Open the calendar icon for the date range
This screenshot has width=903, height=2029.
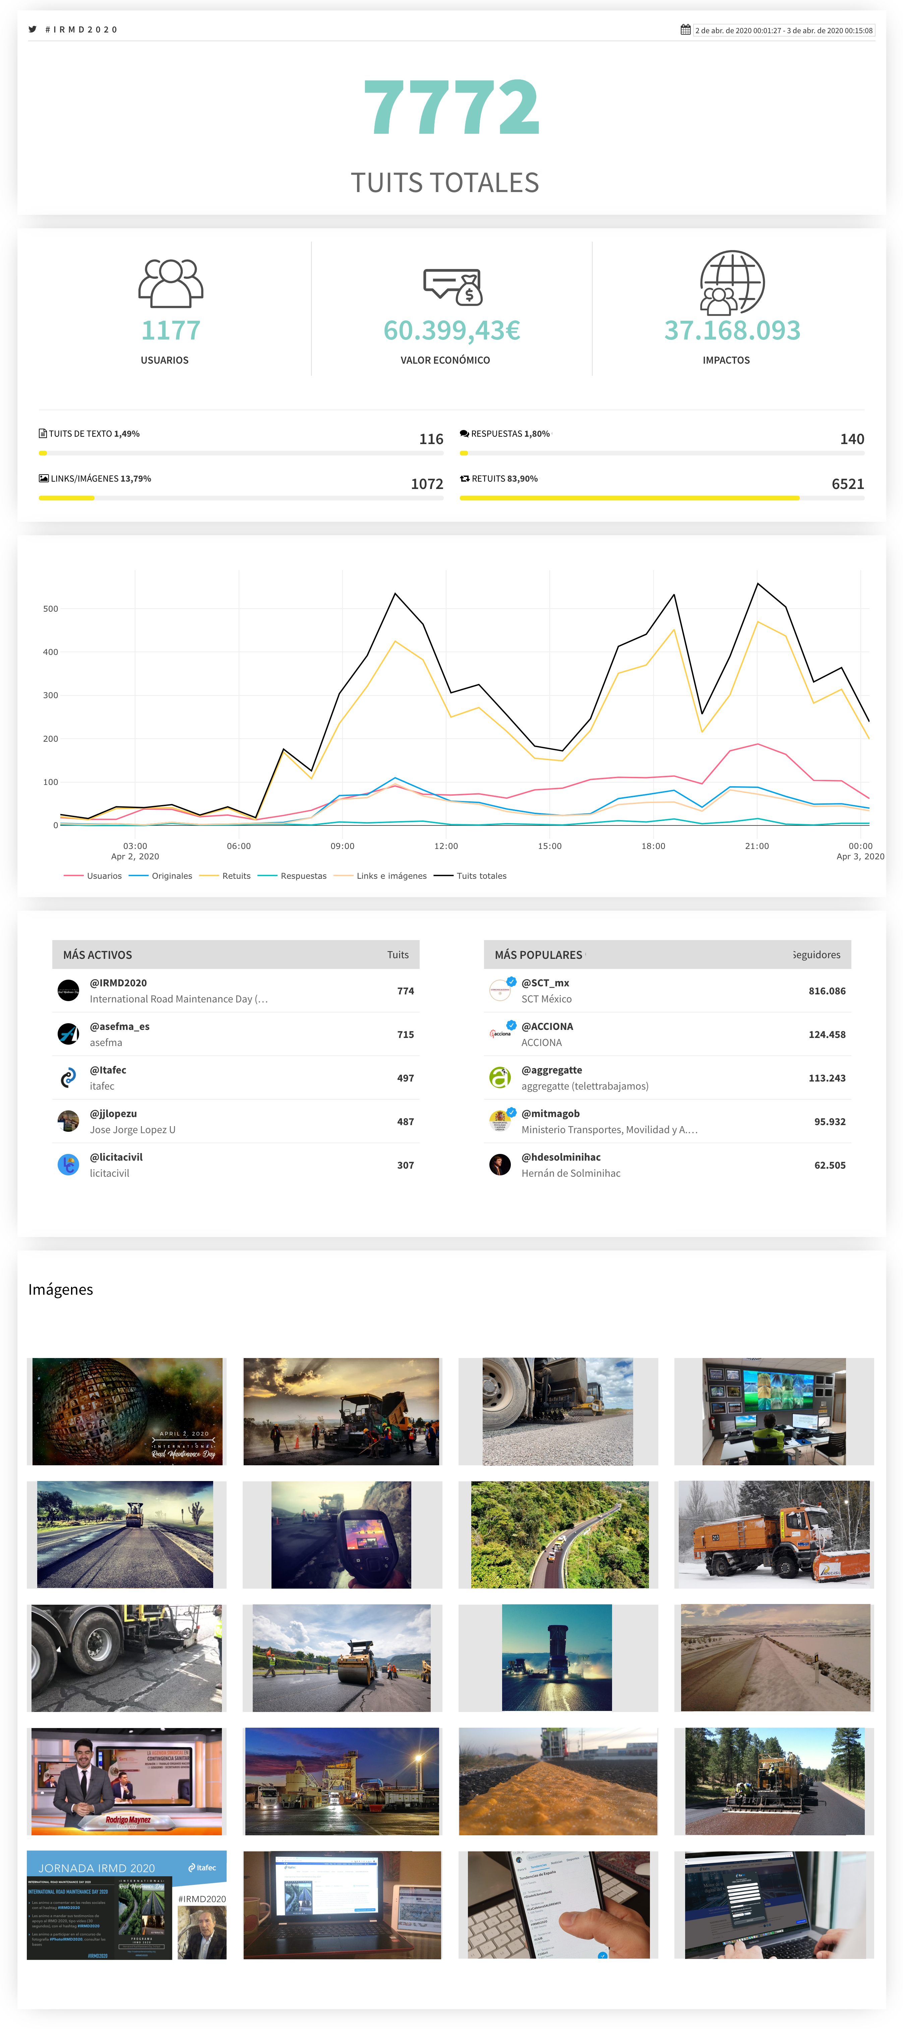685,30
